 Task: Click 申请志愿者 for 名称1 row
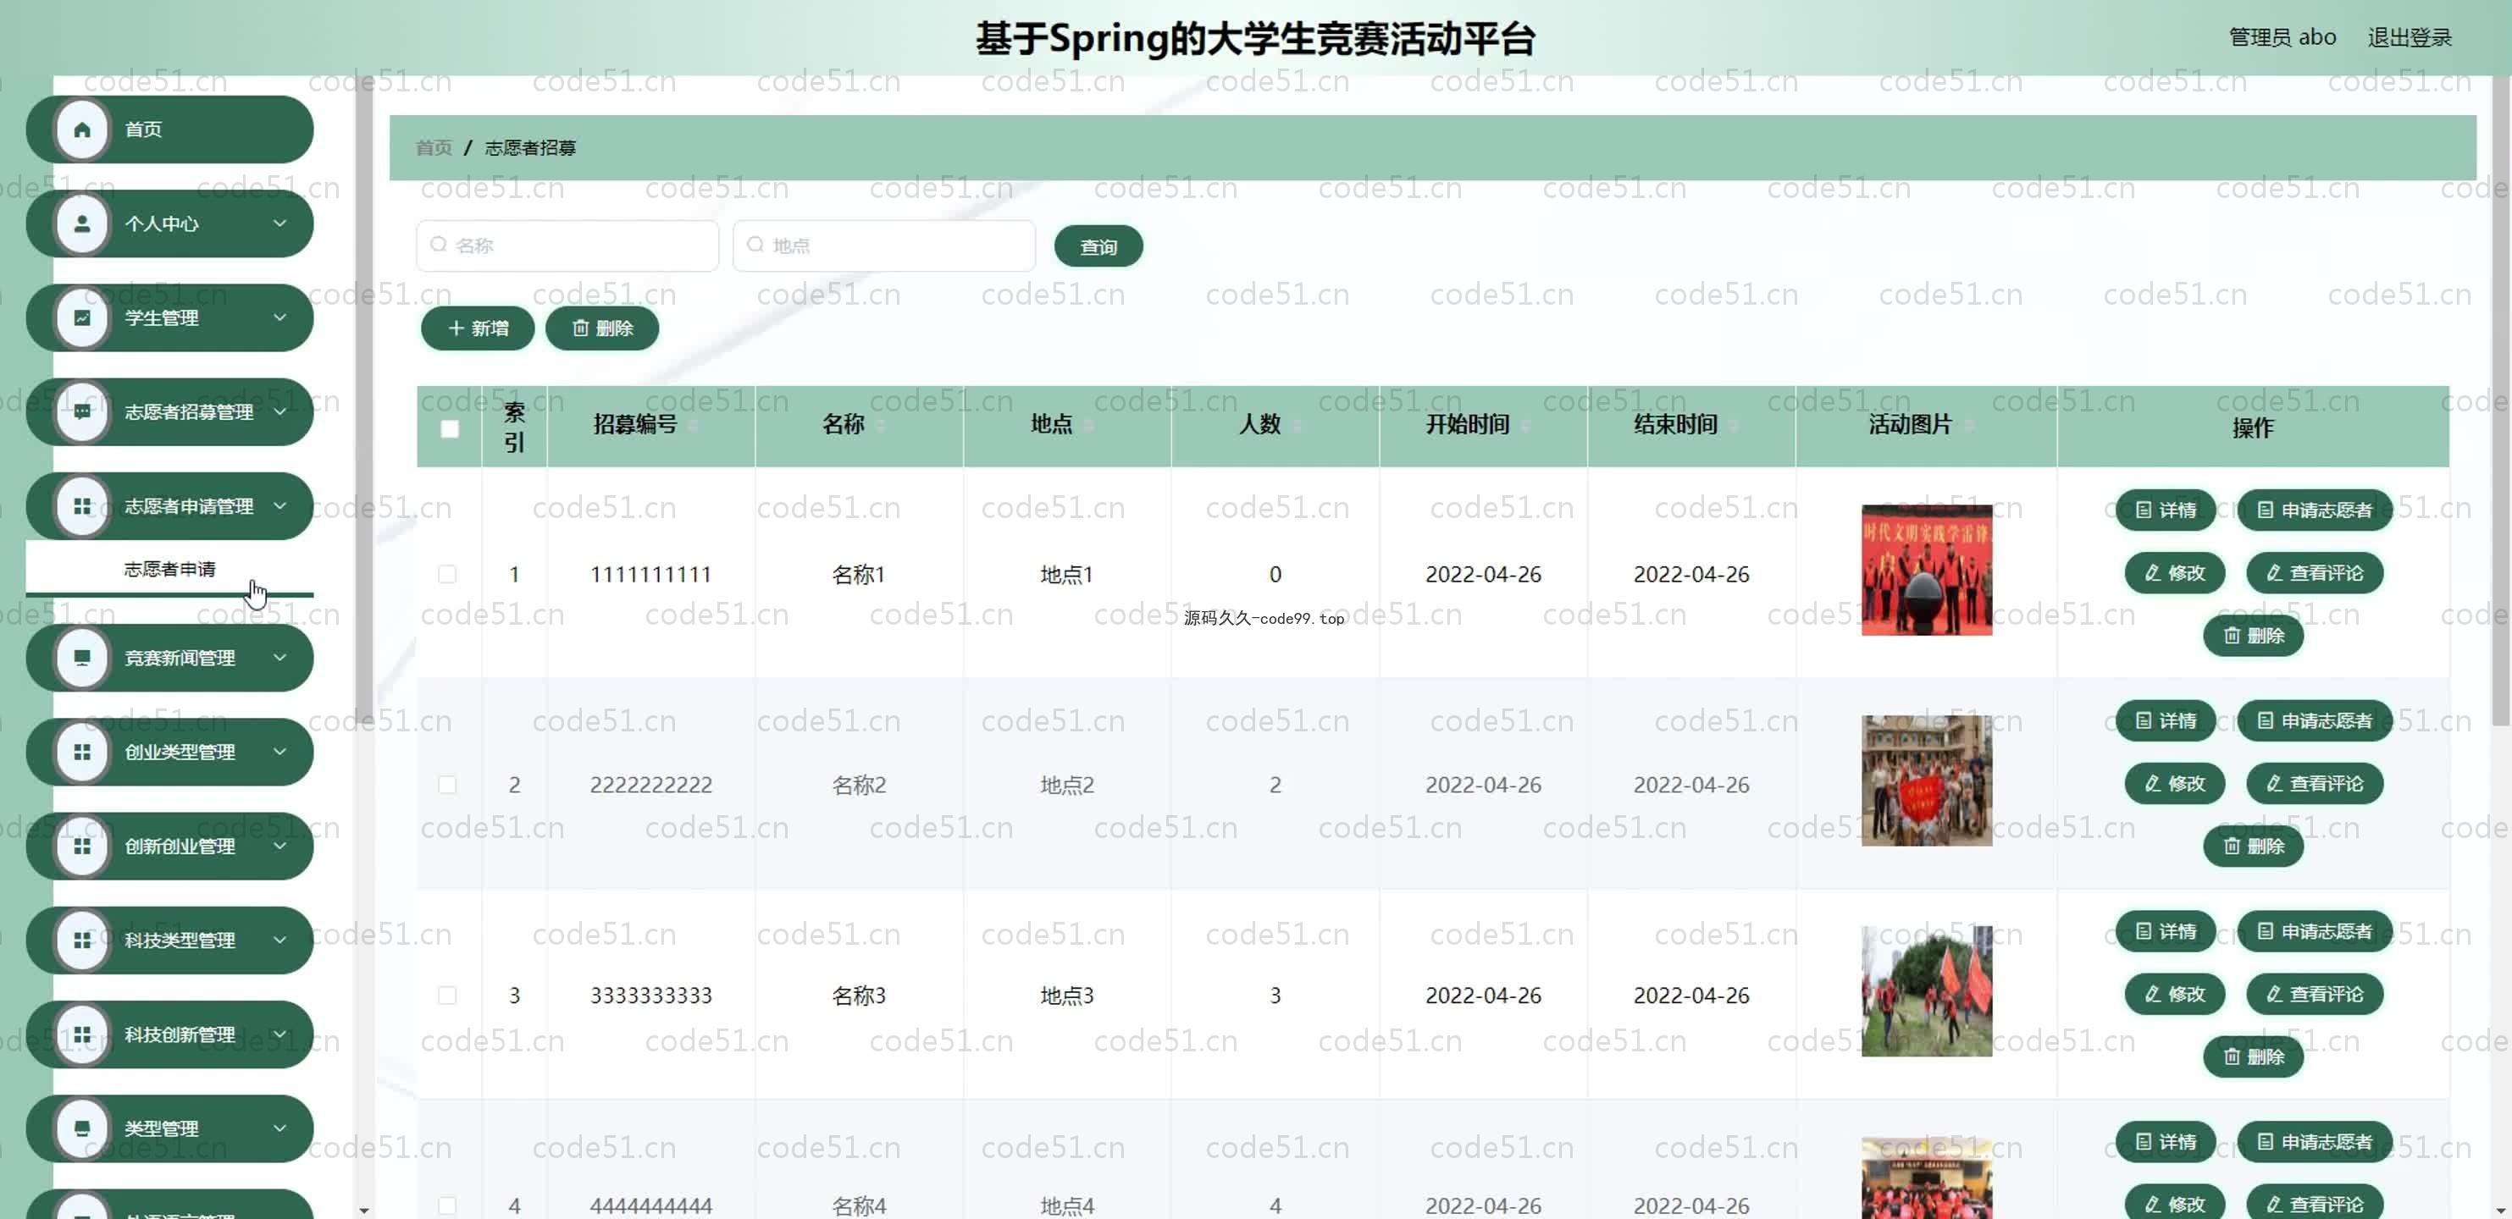pyautogui.click(x=2315, y=510)
